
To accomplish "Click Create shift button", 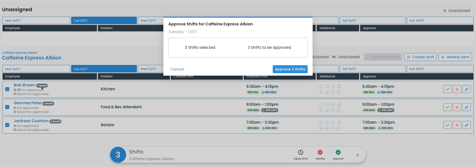I will pyautogui.click(x=420, y=57).
